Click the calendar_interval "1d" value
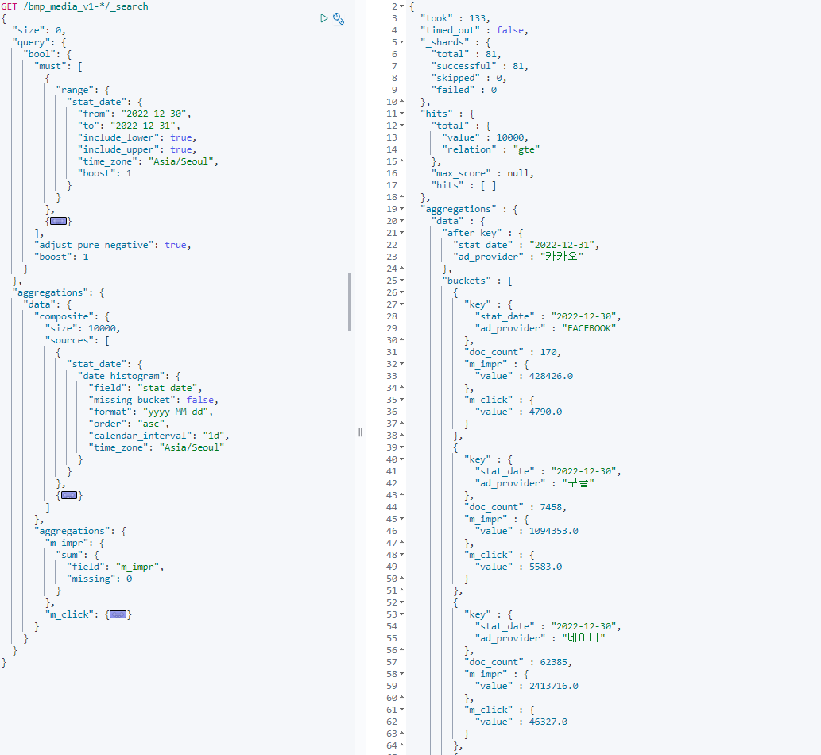Viewport: 821px width, 755px height. tap(214, 436)
